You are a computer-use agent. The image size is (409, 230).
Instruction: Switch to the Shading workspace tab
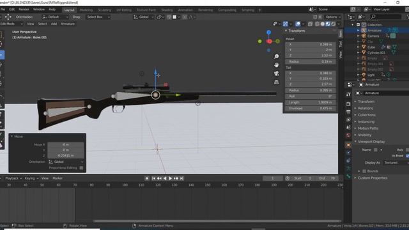coord(167,10)
